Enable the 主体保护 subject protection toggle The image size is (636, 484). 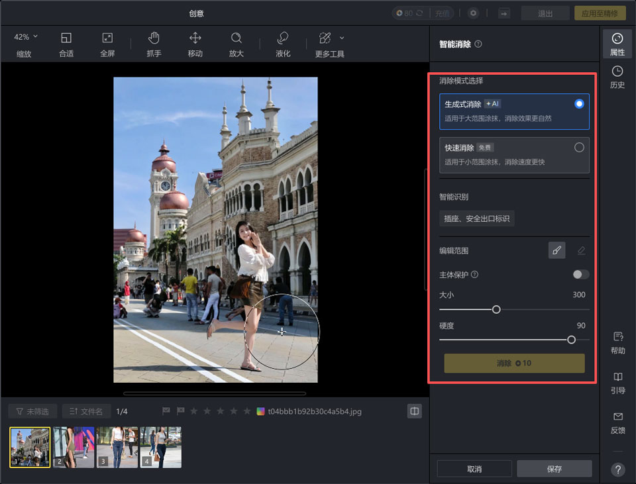click(580, 274)
